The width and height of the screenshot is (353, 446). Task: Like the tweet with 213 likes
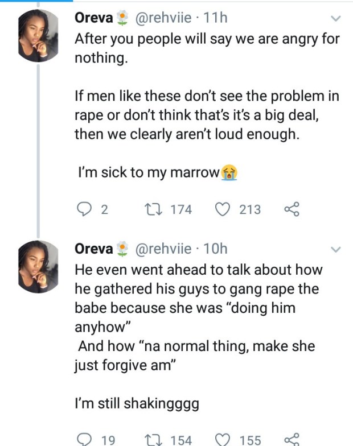(x=222, y=209)
